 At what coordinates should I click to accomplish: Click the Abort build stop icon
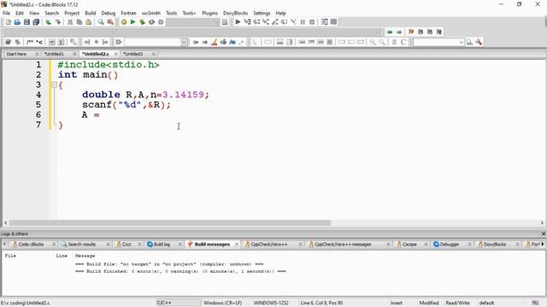coord(161,22)
